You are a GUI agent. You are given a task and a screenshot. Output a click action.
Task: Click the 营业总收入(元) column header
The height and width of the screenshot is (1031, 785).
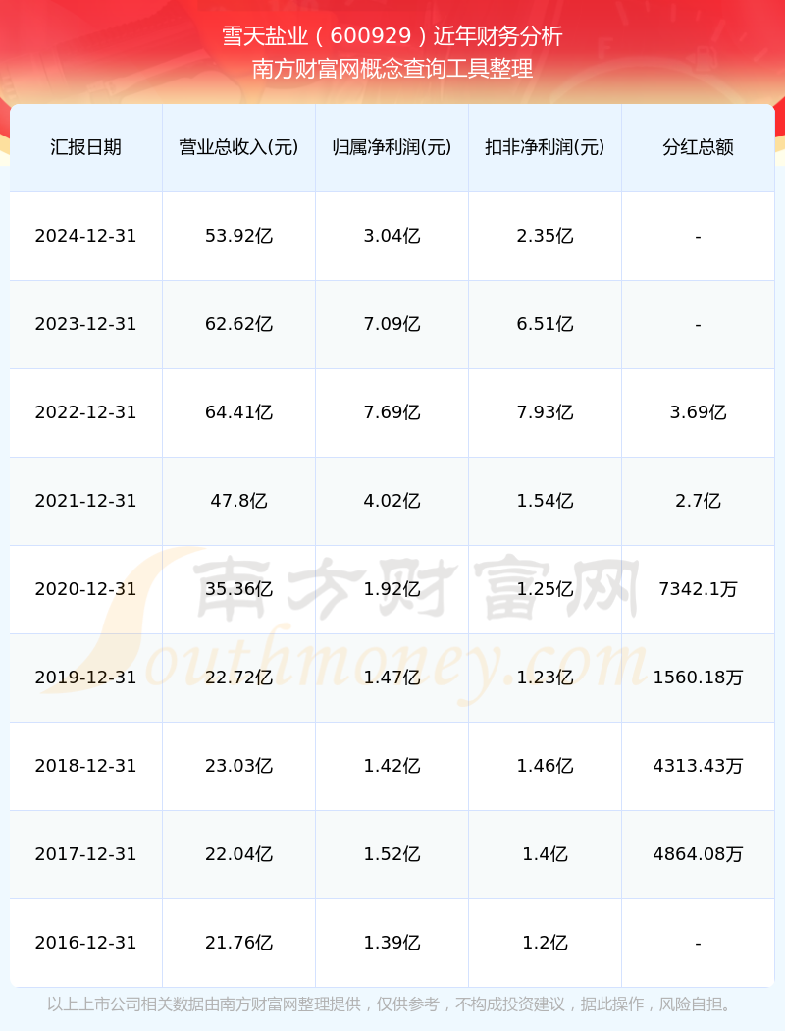[x=239, y=147]
